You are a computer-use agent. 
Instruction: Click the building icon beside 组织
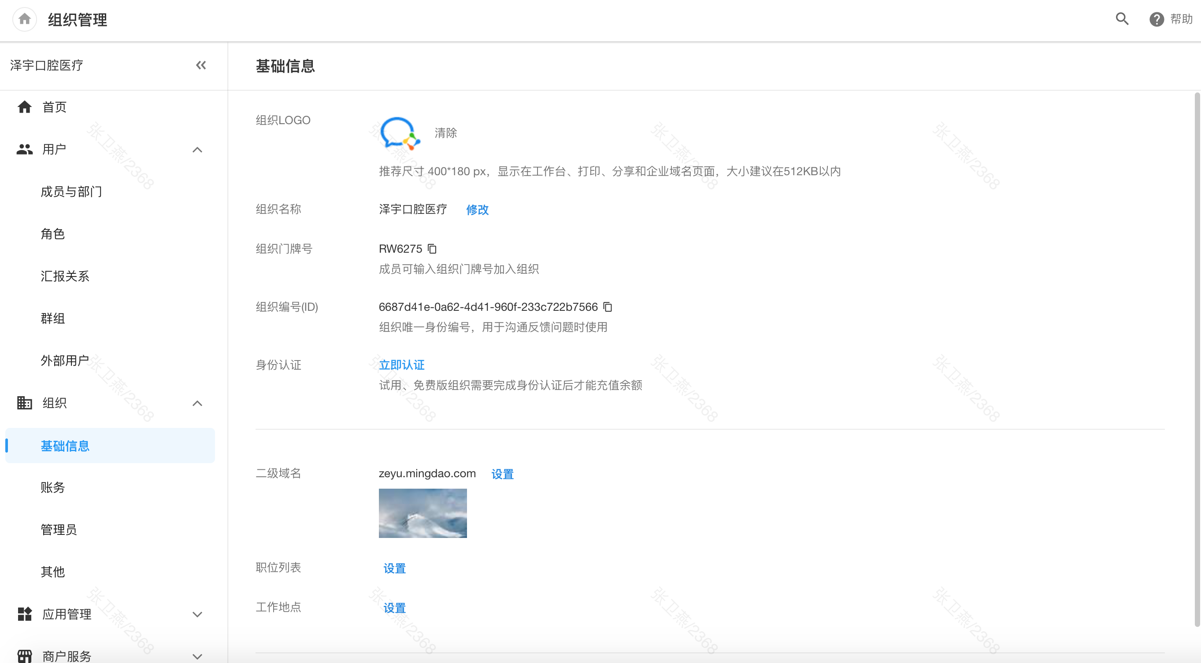(24, 402)
